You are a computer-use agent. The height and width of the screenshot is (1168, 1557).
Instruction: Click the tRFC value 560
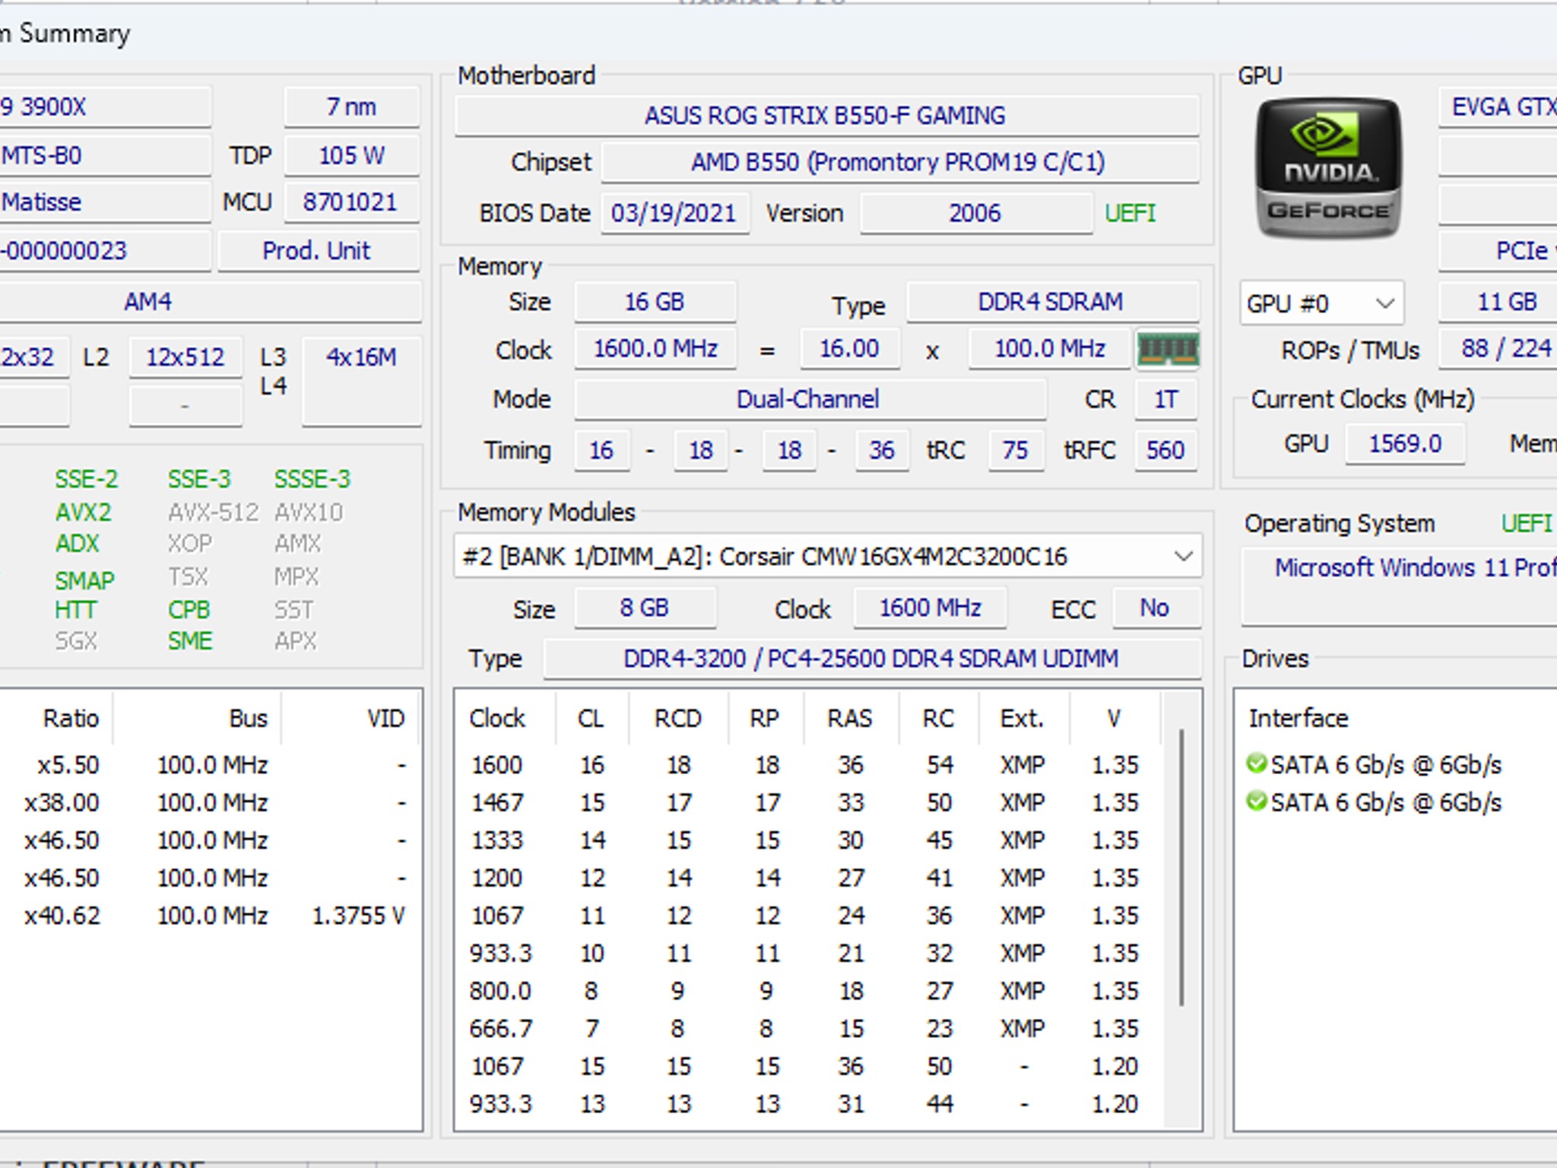click(1165, 450)
